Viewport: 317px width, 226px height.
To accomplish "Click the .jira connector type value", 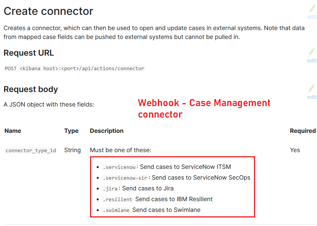I will (110, 189).
